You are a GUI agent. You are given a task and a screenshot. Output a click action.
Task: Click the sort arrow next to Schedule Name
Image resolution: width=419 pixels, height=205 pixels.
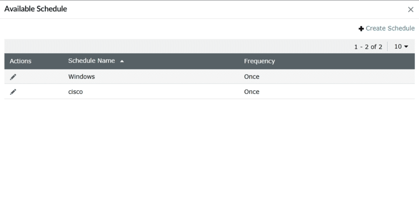click(x=122, y=61)
